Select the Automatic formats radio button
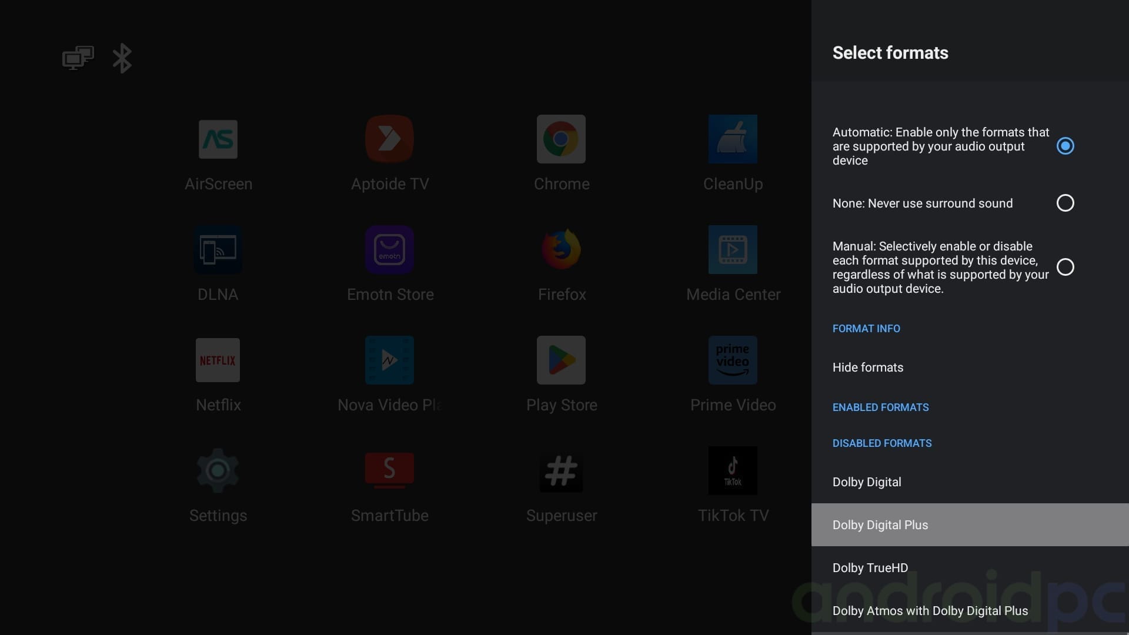This screenshot has height=635, width=1129. pyautogui.click(x=1065, y=146)
